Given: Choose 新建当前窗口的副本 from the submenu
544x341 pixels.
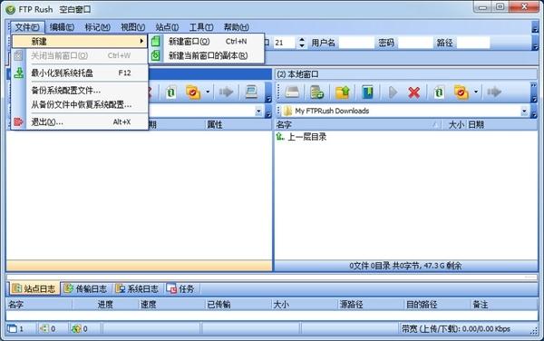Looking at the screenshot, I should (207, 55).
